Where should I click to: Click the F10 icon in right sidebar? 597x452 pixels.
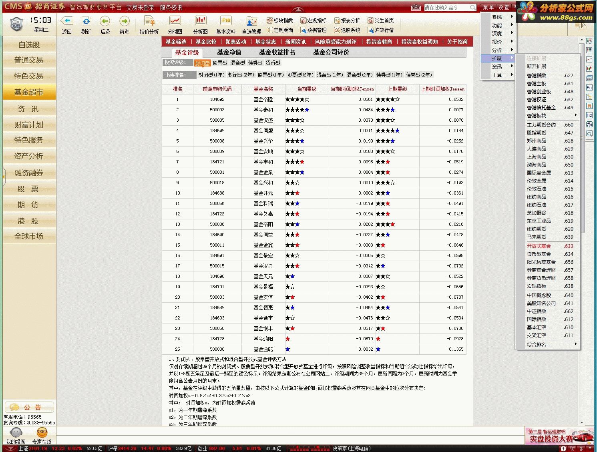589,88
